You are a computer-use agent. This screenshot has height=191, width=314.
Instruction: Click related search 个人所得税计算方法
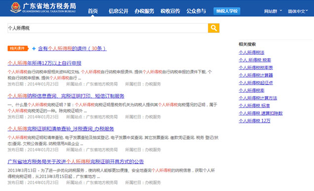click(x=258, y=98)
